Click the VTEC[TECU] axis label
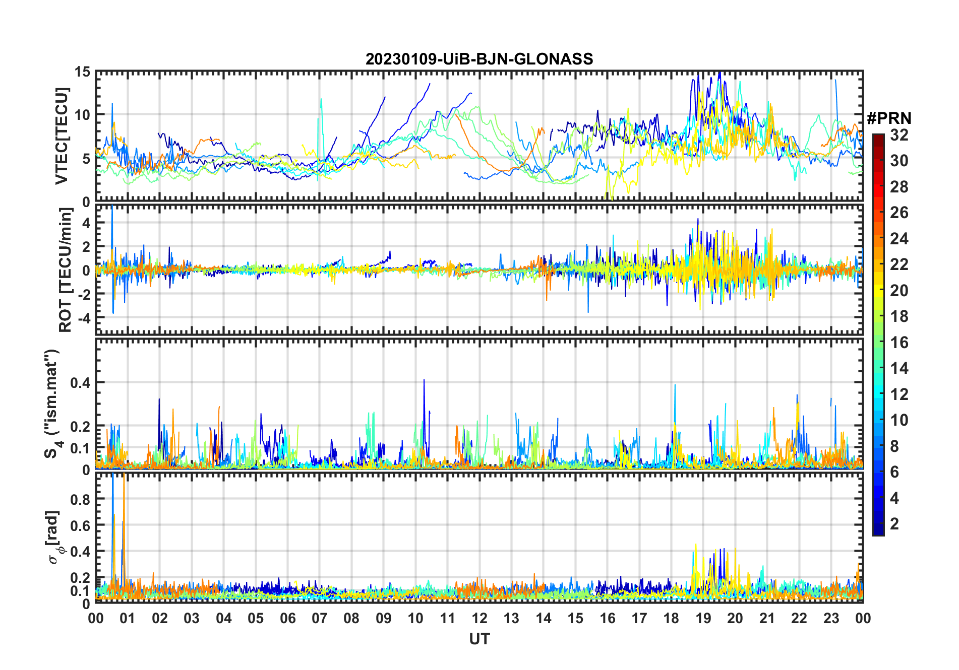The height and width of the screenshot is (670, 959). coord(62,136)
